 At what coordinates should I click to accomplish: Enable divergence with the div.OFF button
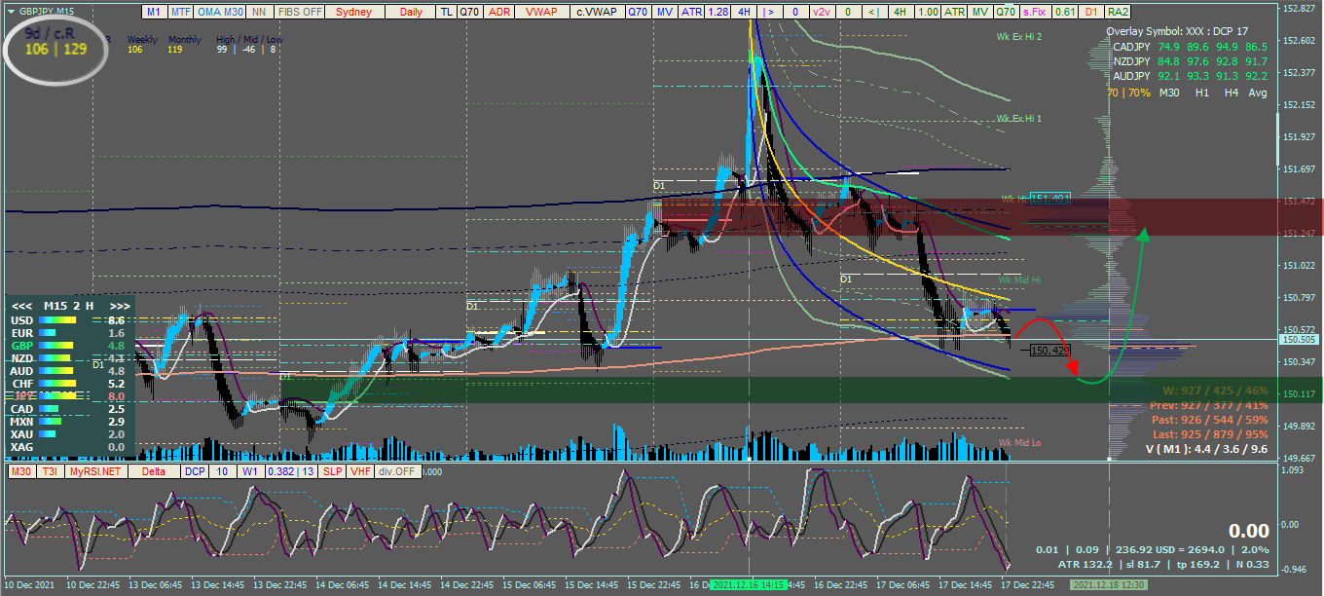[398, 471]
